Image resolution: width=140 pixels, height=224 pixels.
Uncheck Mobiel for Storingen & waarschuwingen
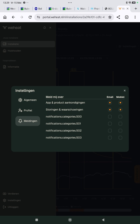120,109
